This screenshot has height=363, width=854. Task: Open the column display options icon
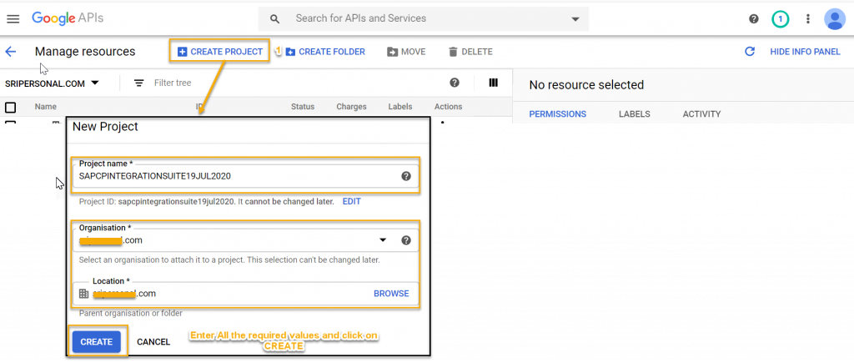click(x=494, y=83)
